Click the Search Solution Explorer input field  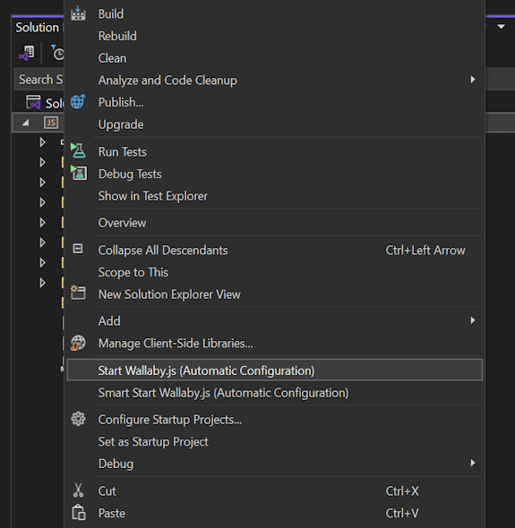click(x=39, y=80)
